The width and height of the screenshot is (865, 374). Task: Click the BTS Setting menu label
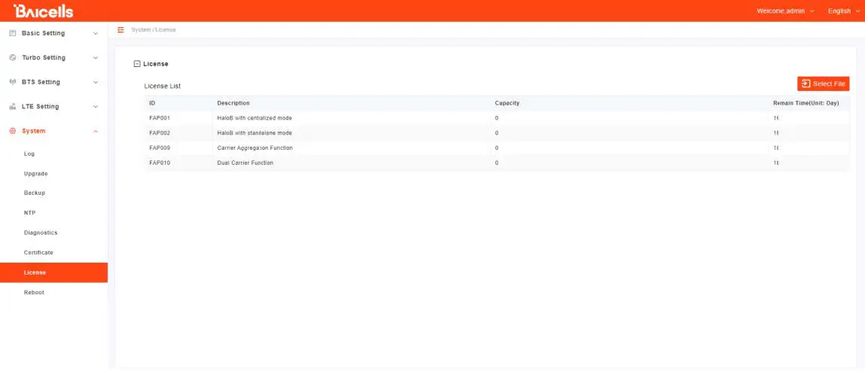coord(41,81)
